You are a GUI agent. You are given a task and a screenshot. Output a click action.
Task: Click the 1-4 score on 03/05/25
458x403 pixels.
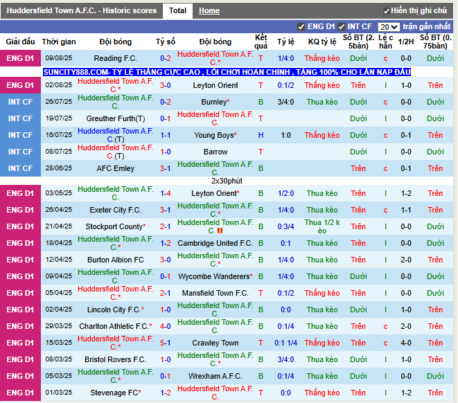166,193
